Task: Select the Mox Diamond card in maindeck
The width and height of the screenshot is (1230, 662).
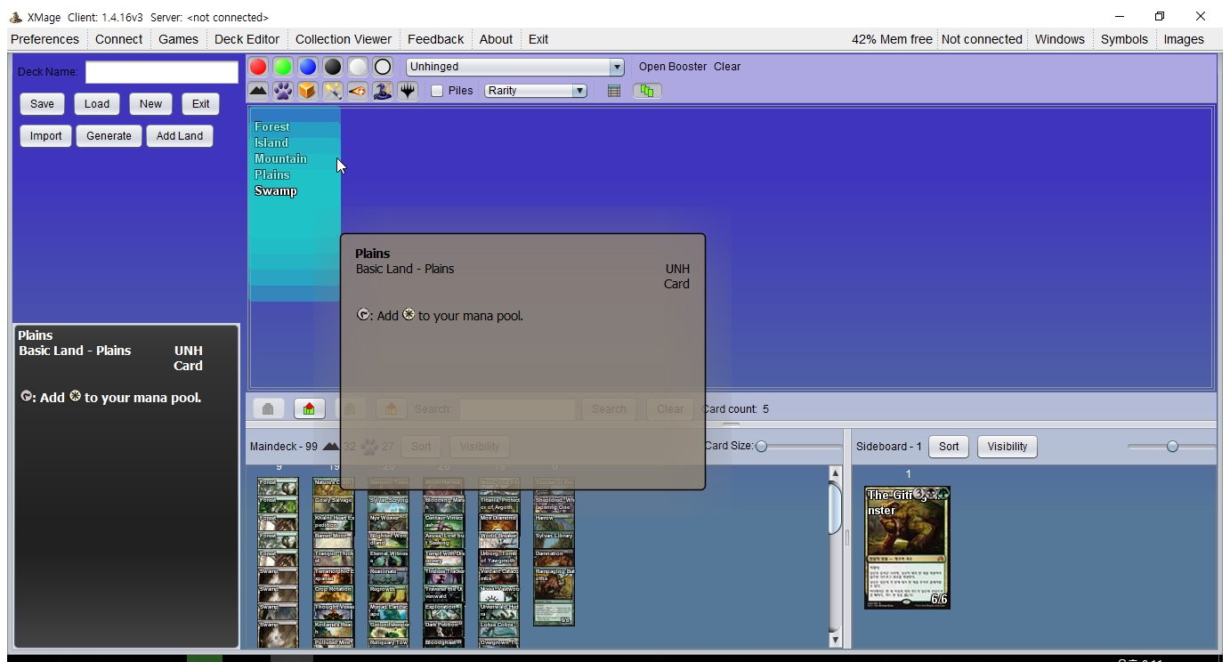Action: click(498, 522)
